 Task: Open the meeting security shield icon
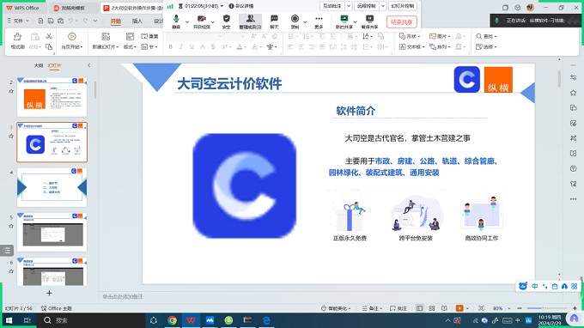(226, 21)
